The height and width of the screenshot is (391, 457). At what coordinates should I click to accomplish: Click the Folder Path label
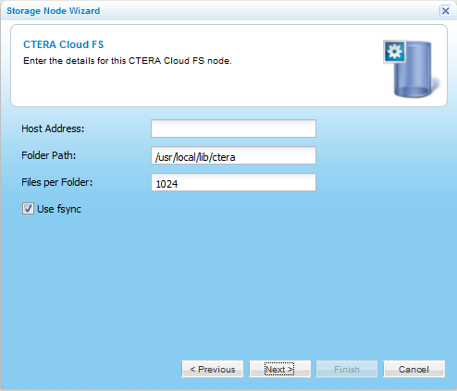[x=48, y=155]
